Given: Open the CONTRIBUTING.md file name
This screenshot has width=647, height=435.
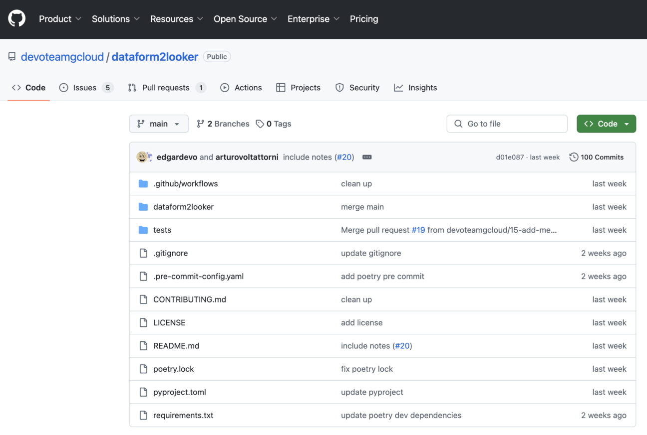Looking at the screenshot, I should [x=190, y=299].
